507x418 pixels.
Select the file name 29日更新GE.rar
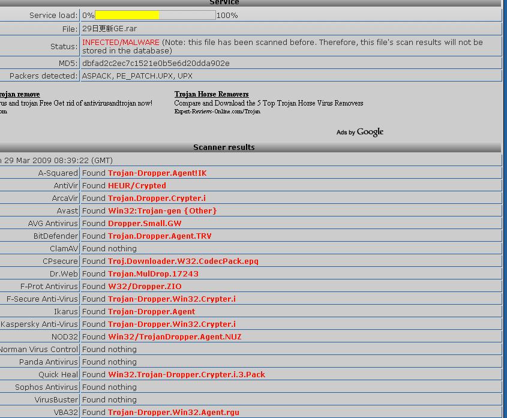[109, 29]
